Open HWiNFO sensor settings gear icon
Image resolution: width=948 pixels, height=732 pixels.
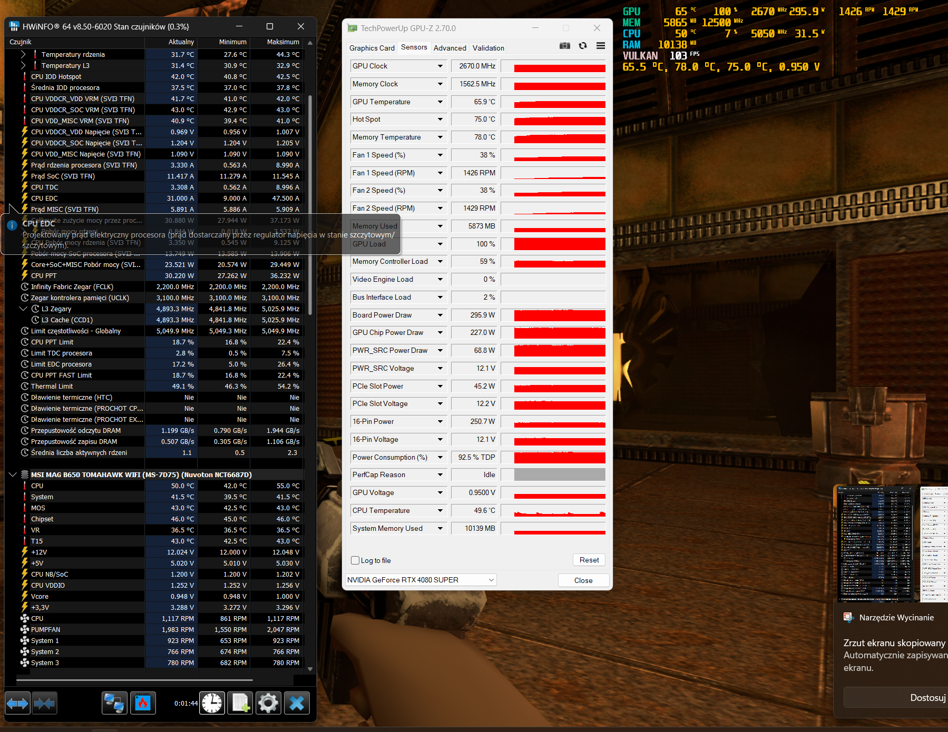click(268, 703)
